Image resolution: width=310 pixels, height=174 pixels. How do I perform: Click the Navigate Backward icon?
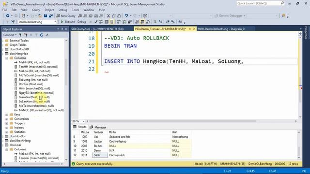click(8, 16)
